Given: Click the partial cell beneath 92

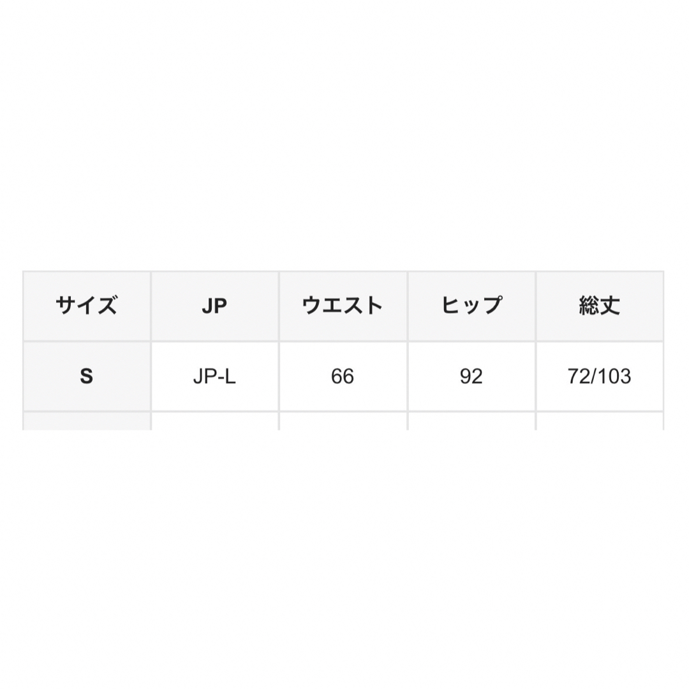Looking at the screenshot, I should tap(471, 421).
